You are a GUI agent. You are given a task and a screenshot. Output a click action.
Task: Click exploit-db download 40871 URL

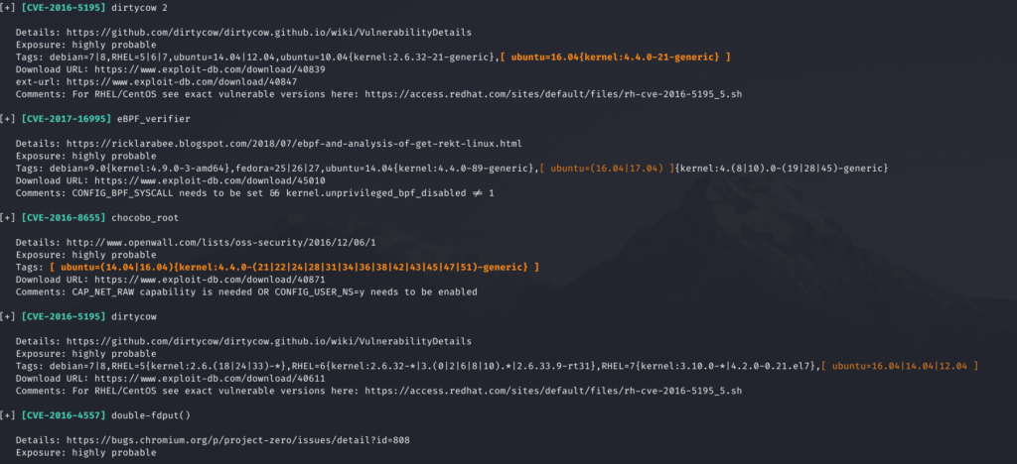tap(210, 280)
